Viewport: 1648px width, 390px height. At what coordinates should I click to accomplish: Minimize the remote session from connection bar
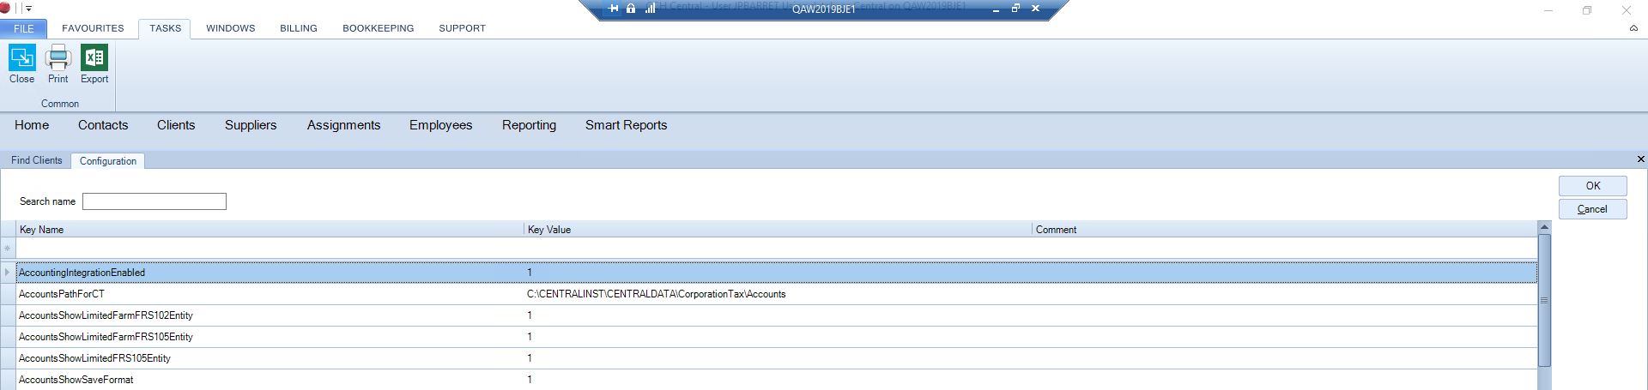tap(996, 9)
